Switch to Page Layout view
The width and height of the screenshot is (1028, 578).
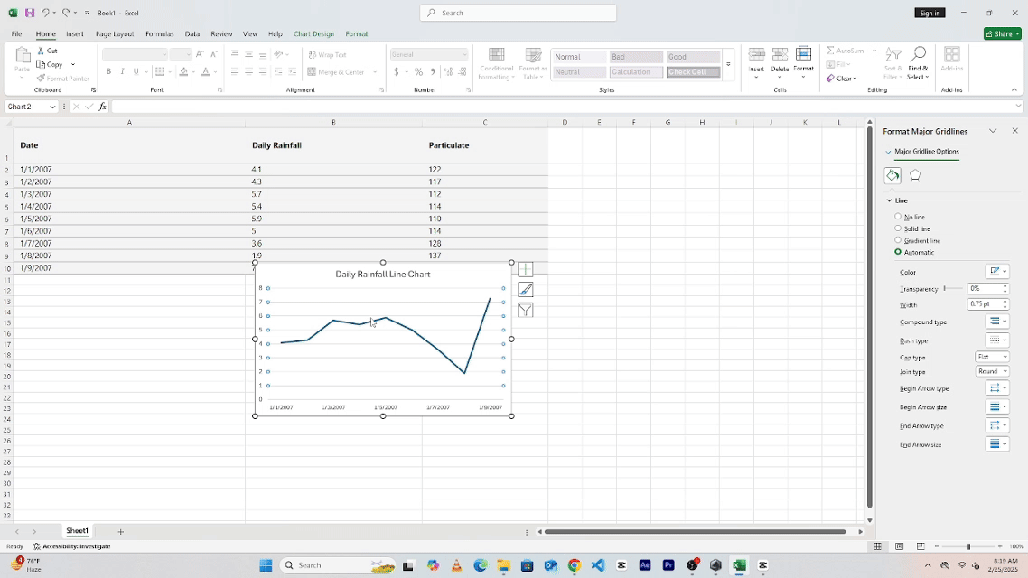point(900,546)
